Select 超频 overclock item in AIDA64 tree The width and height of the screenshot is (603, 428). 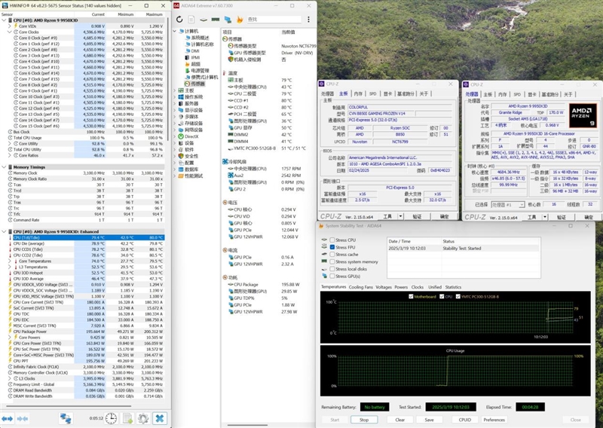pyautogui.click(x=193, y=64)
